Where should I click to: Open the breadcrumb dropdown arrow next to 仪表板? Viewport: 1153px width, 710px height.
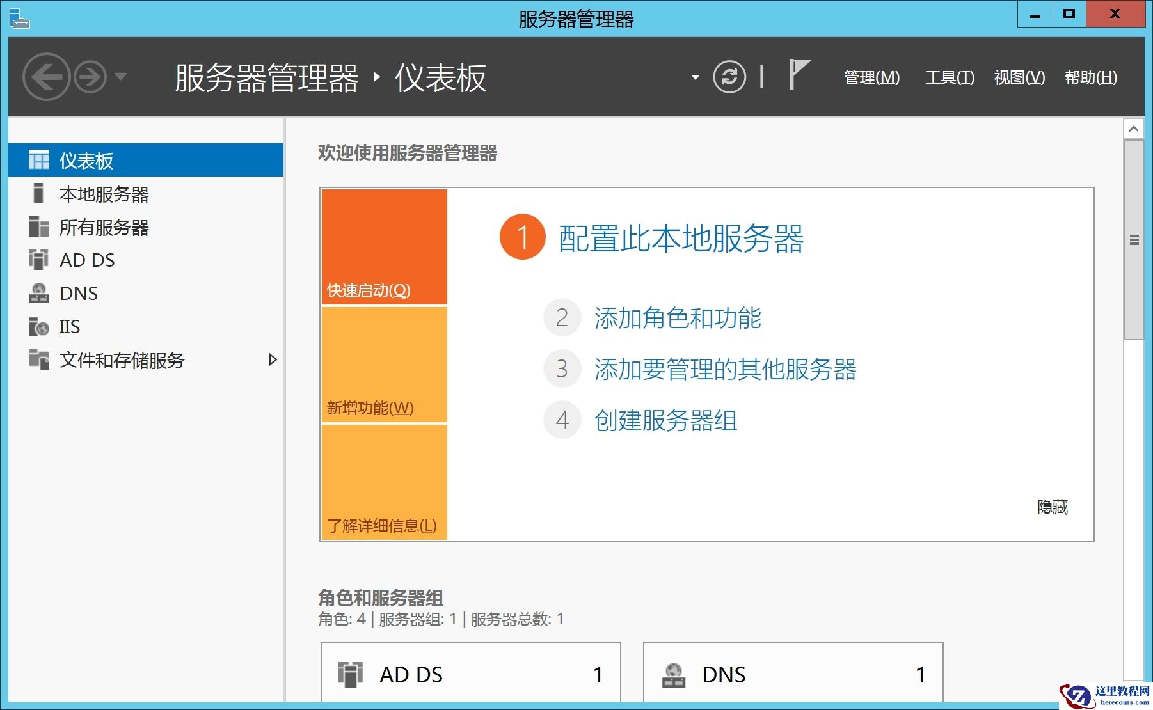pos(694,77)
